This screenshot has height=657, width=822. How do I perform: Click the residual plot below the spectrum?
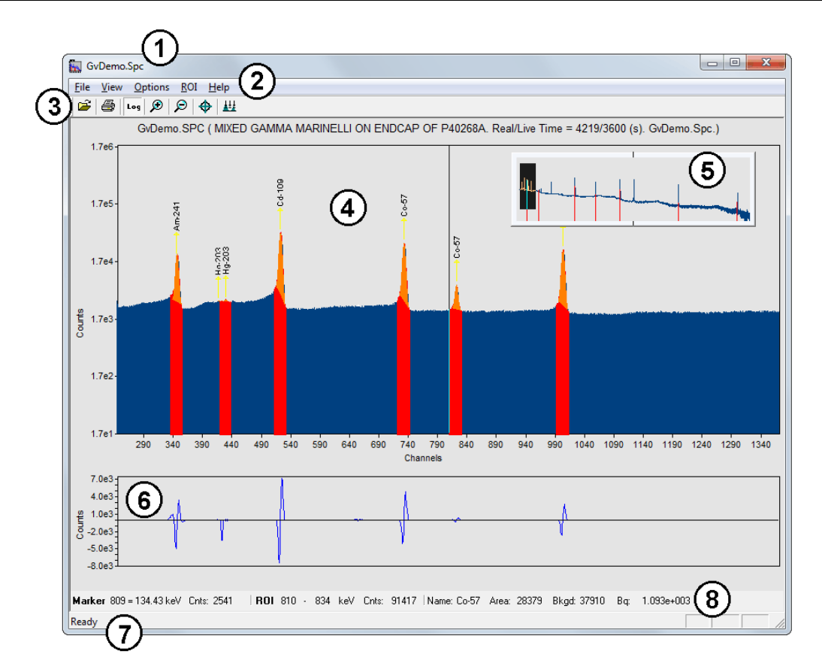click(x=449, y=521)
